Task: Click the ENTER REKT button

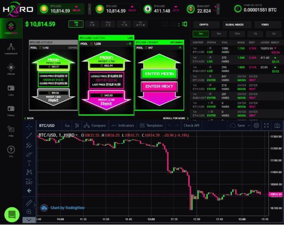Action: click(159, 86)
